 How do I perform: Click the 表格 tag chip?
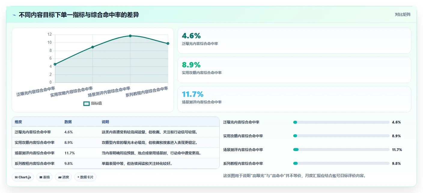point(44,177)
